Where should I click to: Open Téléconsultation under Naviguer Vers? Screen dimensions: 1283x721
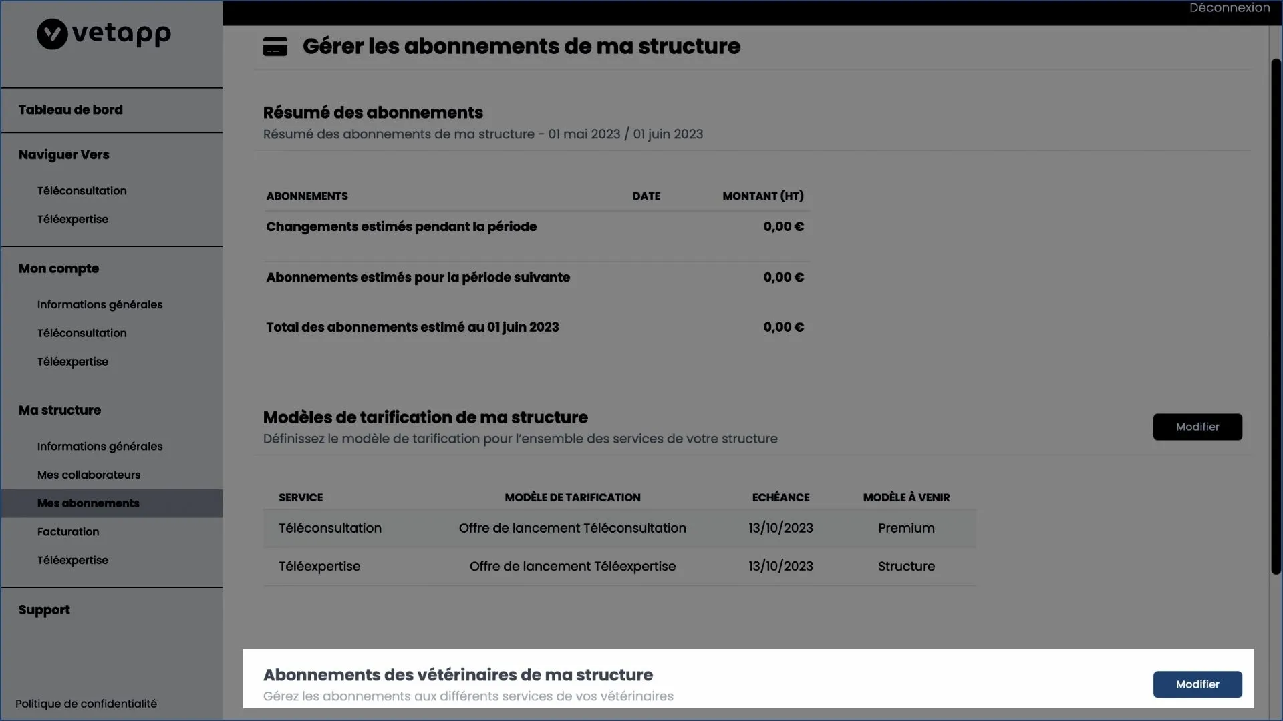pos(82,191)
